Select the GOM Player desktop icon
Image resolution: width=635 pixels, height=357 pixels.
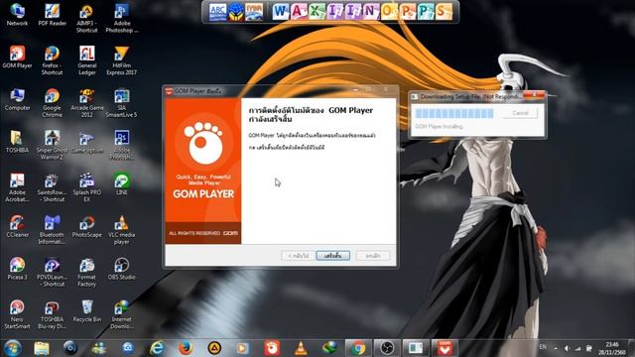17,58
